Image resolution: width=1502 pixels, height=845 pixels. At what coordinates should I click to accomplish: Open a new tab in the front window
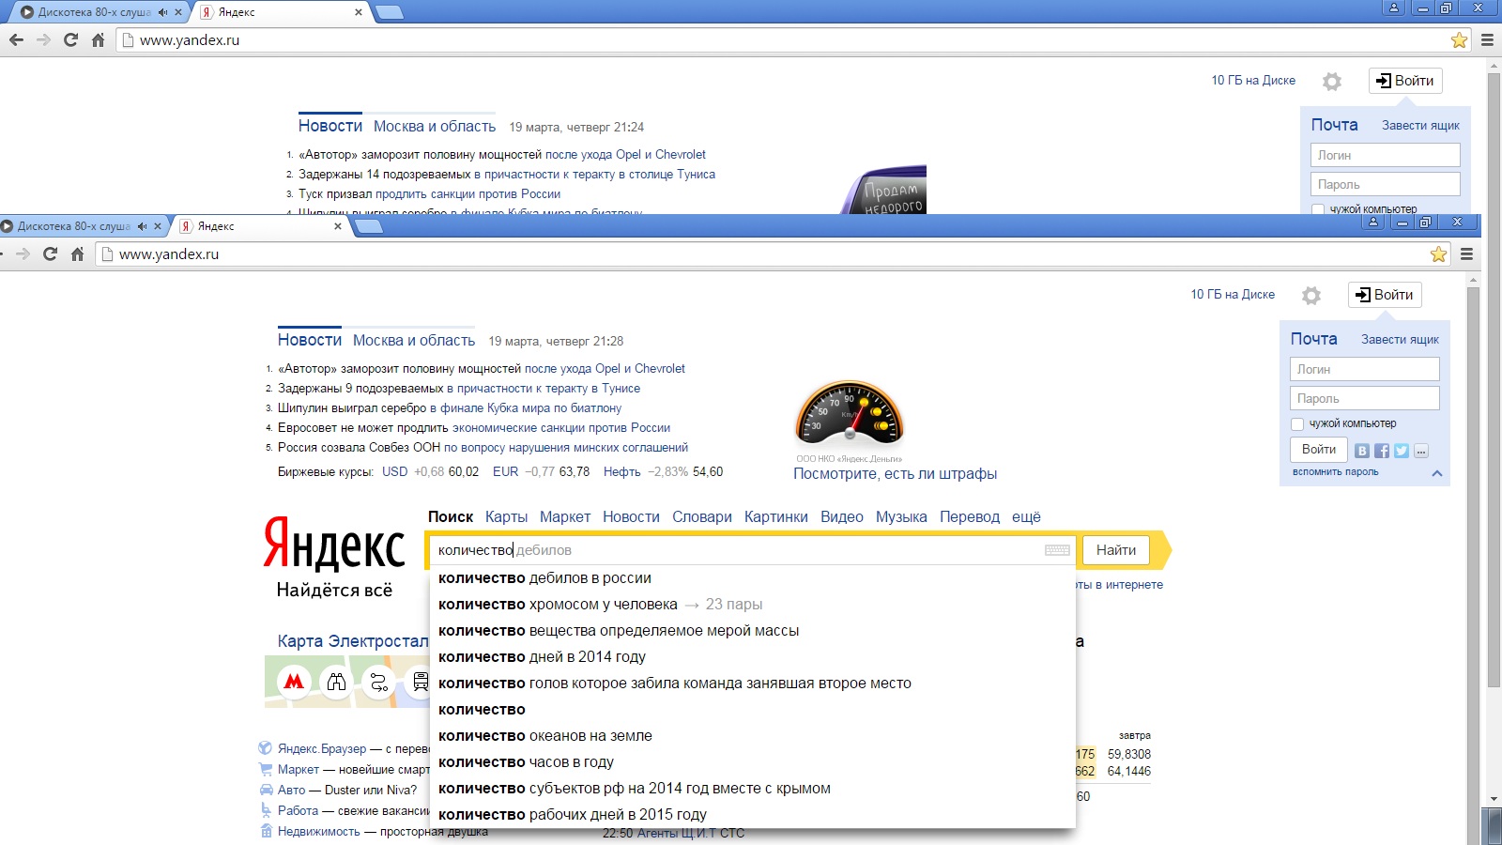(368, 226)
